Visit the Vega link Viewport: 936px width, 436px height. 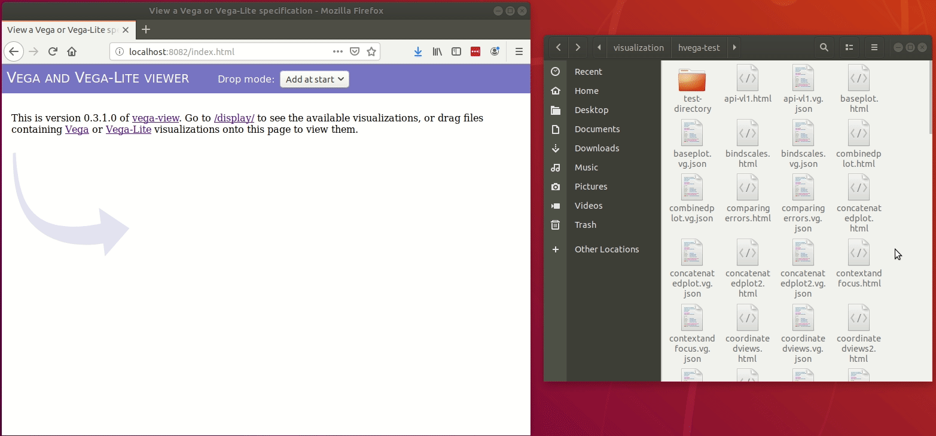click(x=77, y=129)
